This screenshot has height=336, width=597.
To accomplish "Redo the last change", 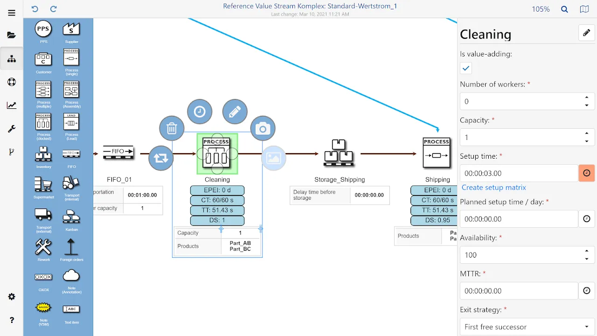I will point(54,9).
